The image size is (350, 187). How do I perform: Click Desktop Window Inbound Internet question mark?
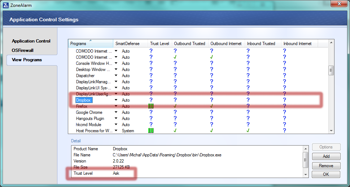(x=284, y=69)
